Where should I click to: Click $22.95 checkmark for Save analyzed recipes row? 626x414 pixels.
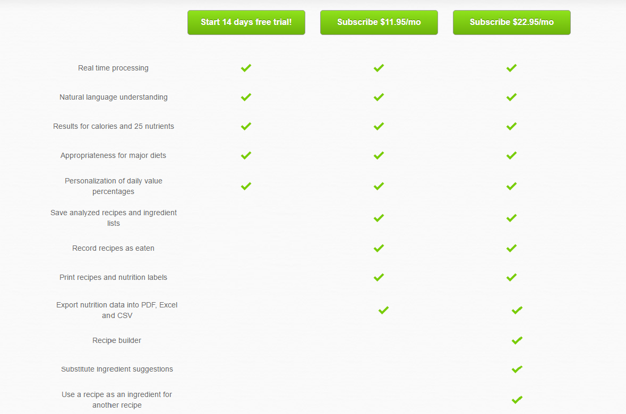coord(511,218)
